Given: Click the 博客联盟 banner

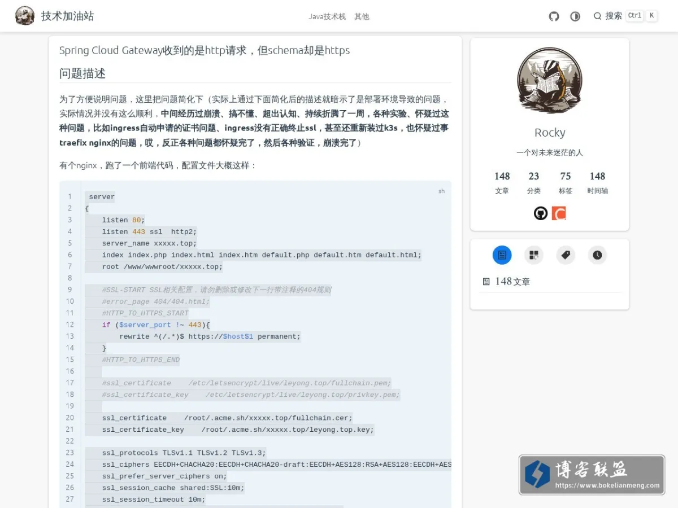Looking at the screenshot, I should coord(592,475).
